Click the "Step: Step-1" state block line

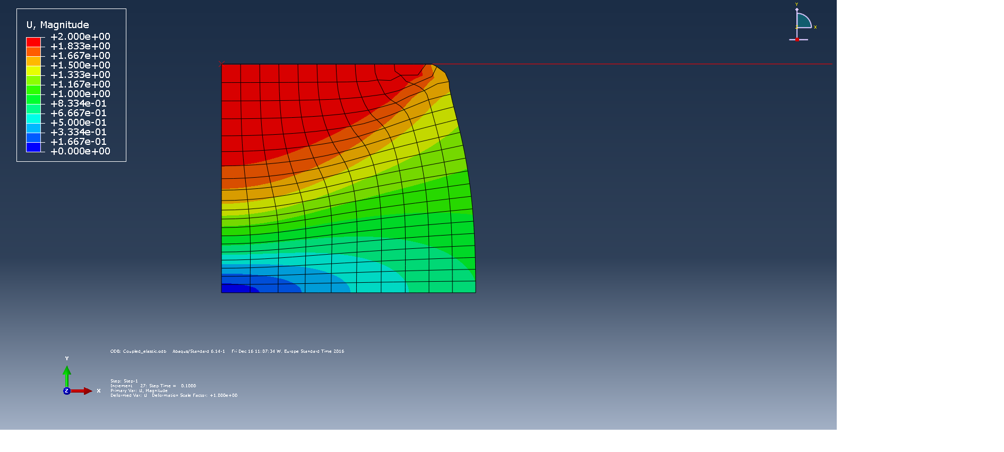pos(124,381)
